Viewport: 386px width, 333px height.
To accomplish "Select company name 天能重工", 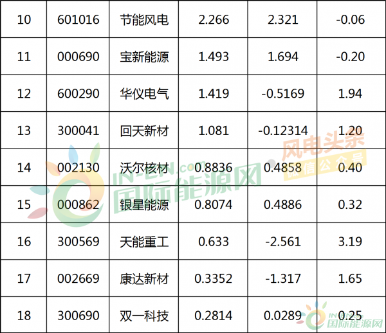I will (x=144, y=242).
